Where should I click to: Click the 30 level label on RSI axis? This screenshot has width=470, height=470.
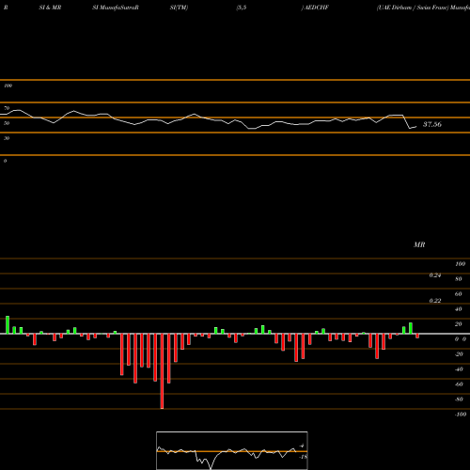point(7,138)
